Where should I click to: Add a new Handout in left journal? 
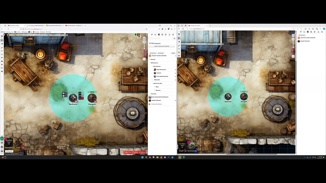coord(161,53)
